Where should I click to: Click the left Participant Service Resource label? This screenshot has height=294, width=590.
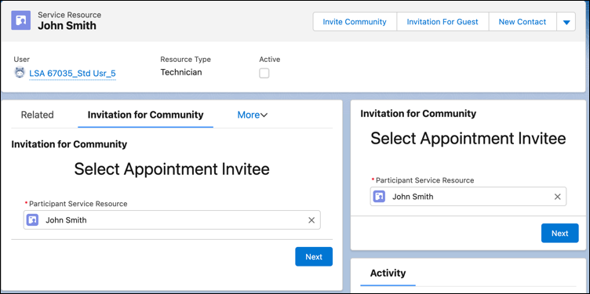point(78,204)
